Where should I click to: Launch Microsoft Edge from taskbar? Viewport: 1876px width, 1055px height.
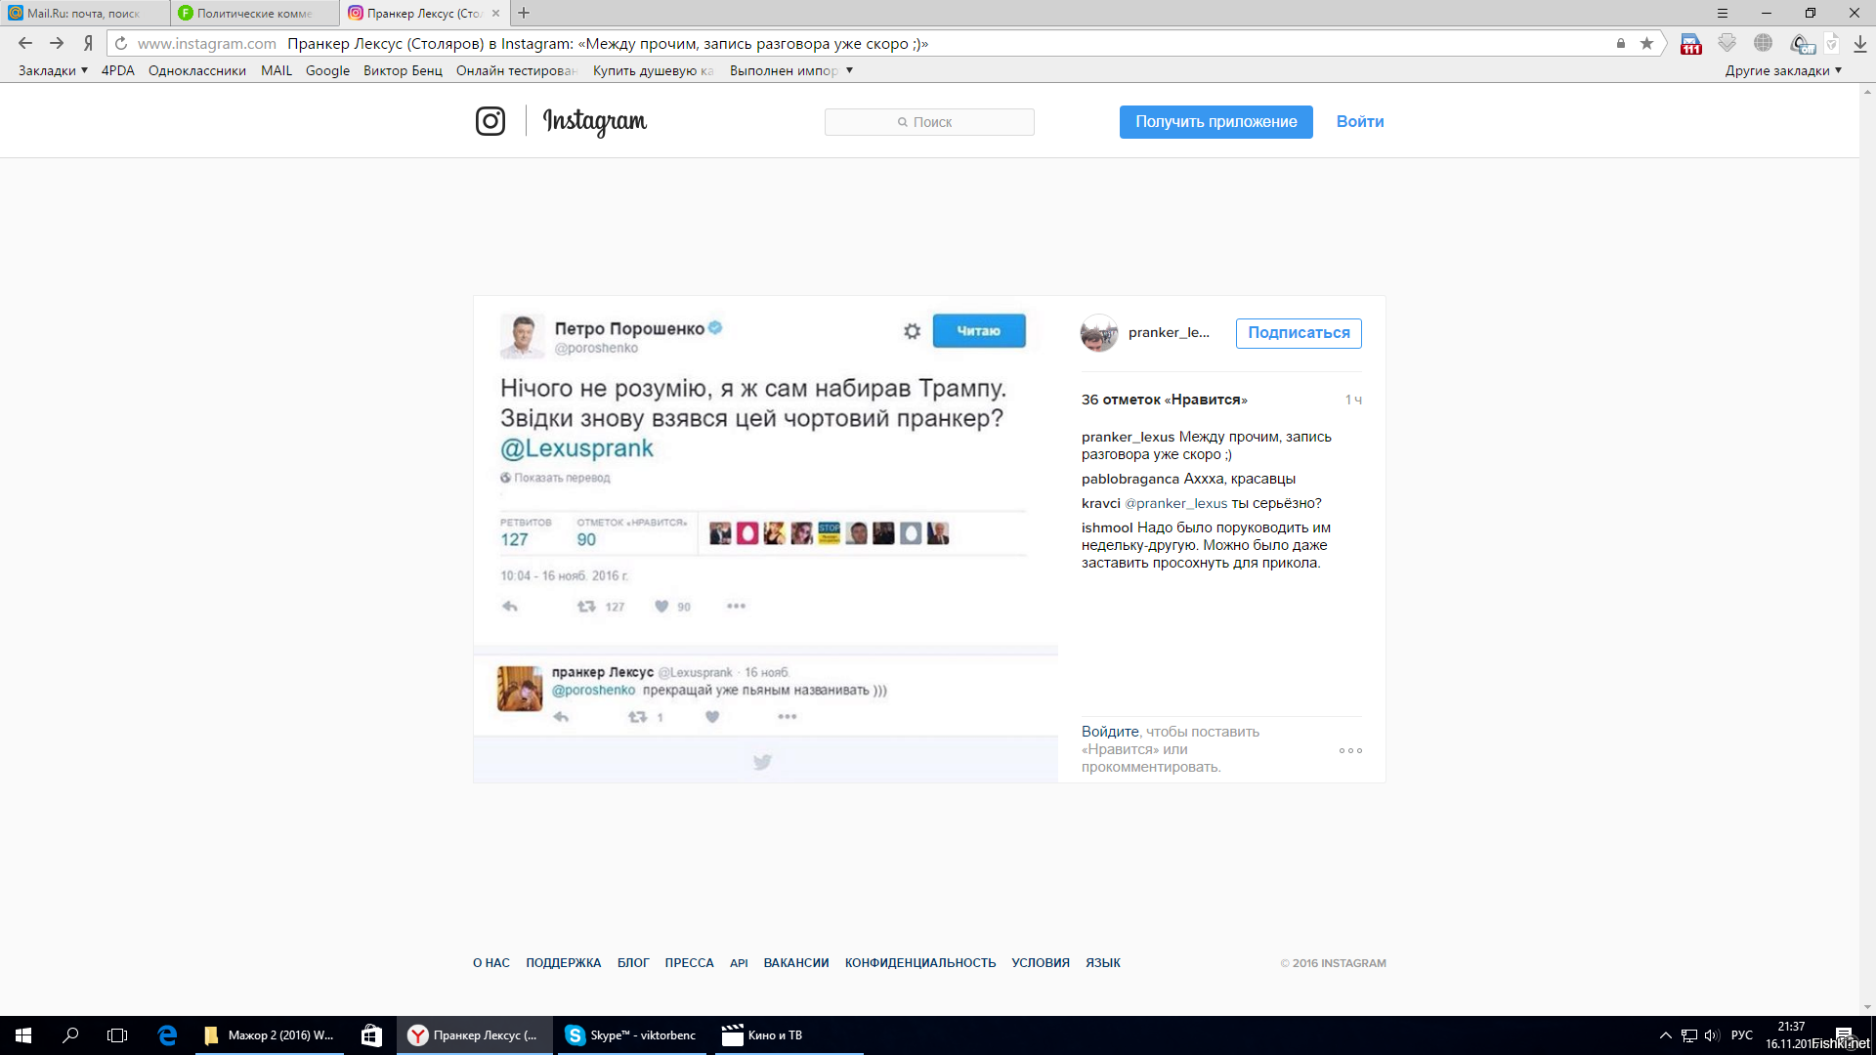point(167,1035)
